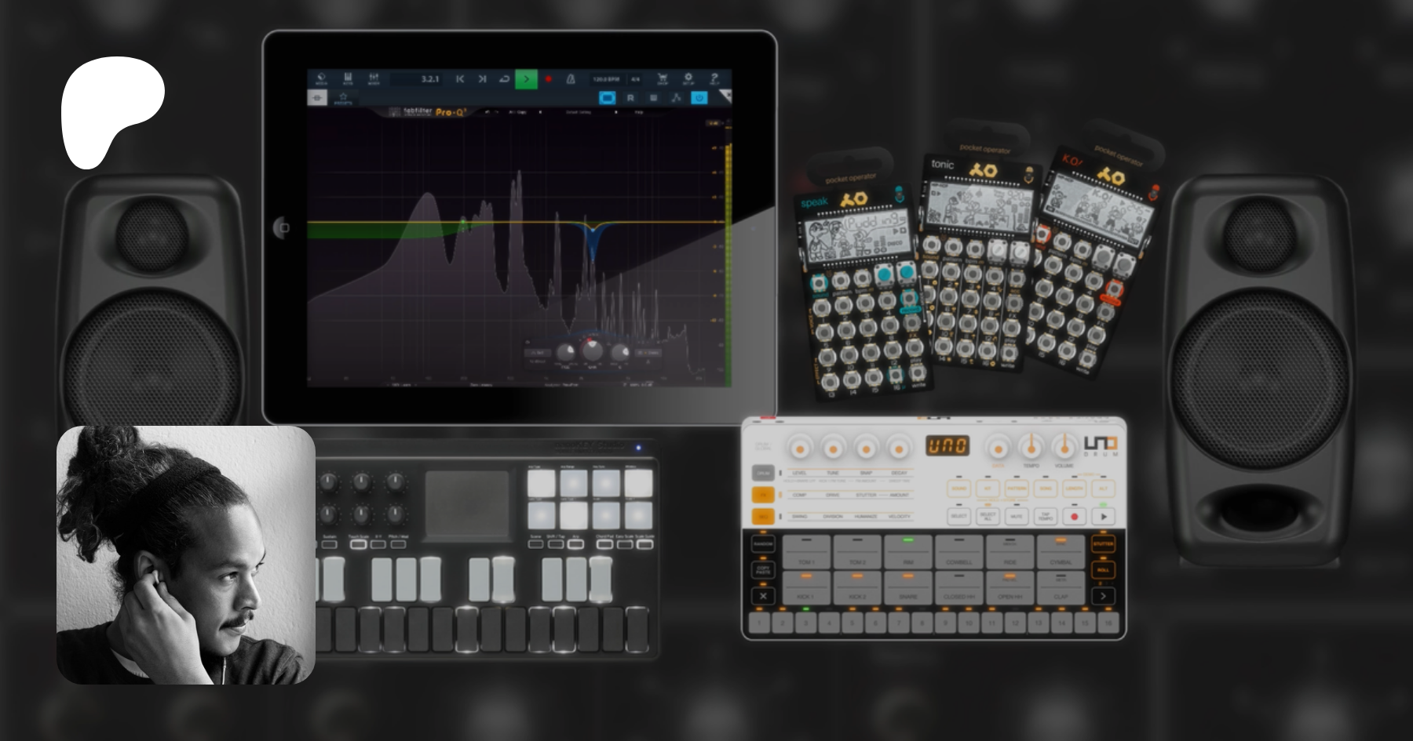Click the SNARE drum pad

click(908, 587)
